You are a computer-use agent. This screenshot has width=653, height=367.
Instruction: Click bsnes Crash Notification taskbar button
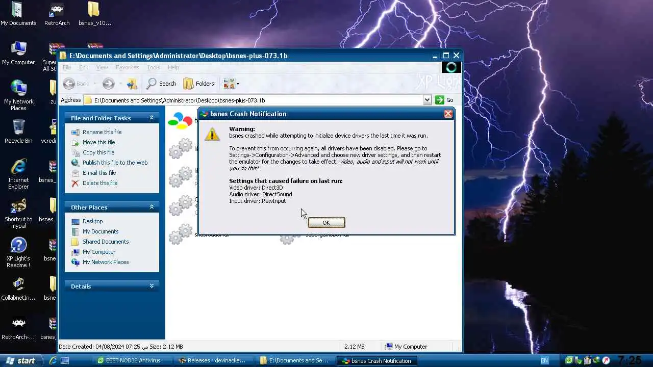pos(376,360)
